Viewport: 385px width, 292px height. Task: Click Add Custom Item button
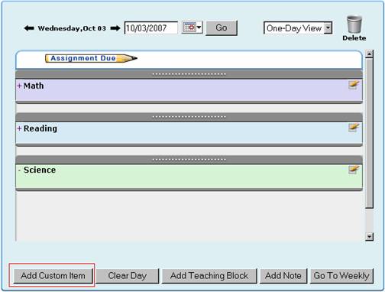coord(53,276)
